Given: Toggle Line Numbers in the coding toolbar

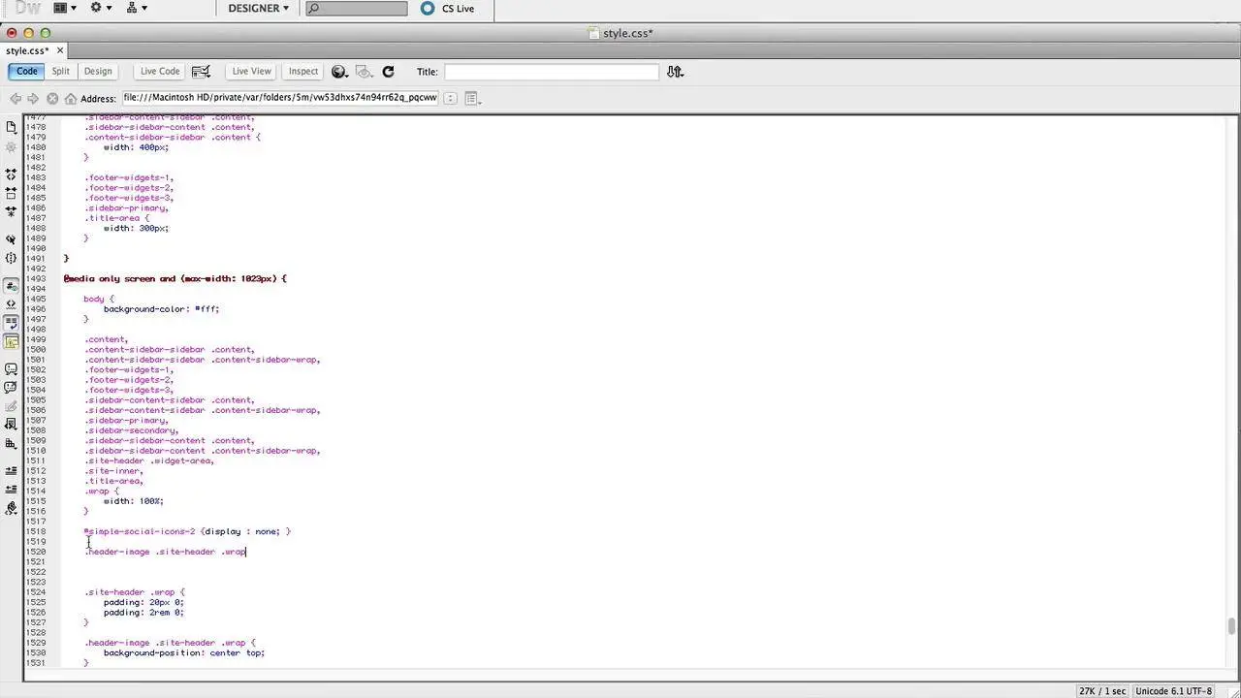Looking at the screenshot, I should tap(12, 286).
